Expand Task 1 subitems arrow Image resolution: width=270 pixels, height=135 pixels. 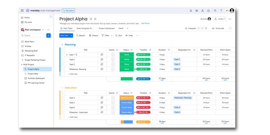pos(67,55)
